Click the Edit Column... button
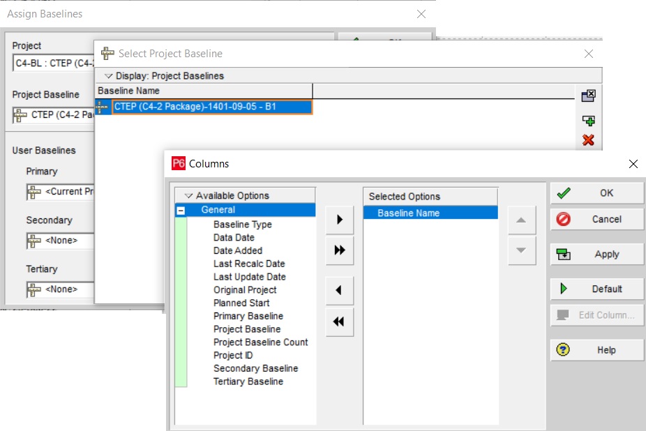646x431 pixels. point(597,315)
